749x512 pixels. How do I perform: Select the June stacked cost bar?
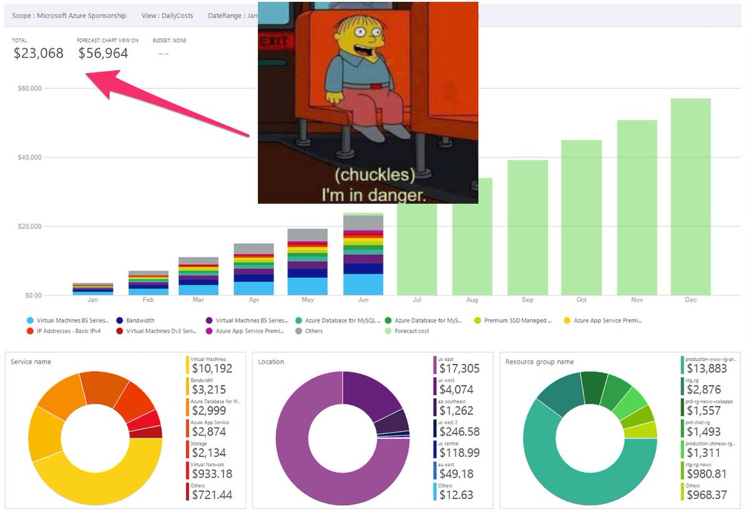(363, 254)
